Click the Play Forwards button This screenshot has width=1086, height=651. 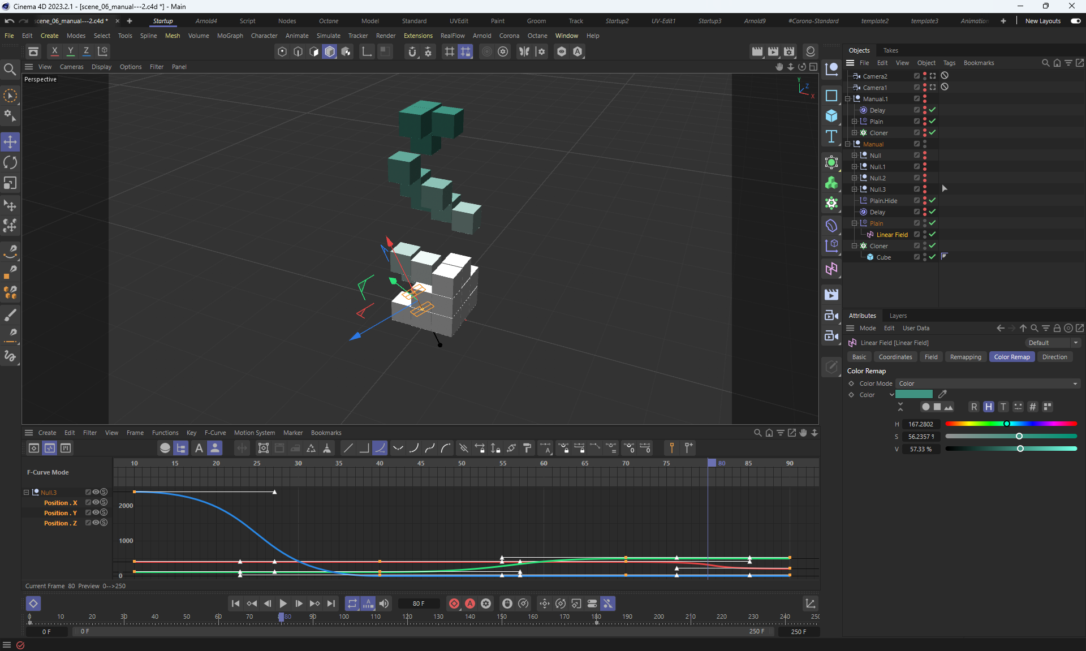283,603
